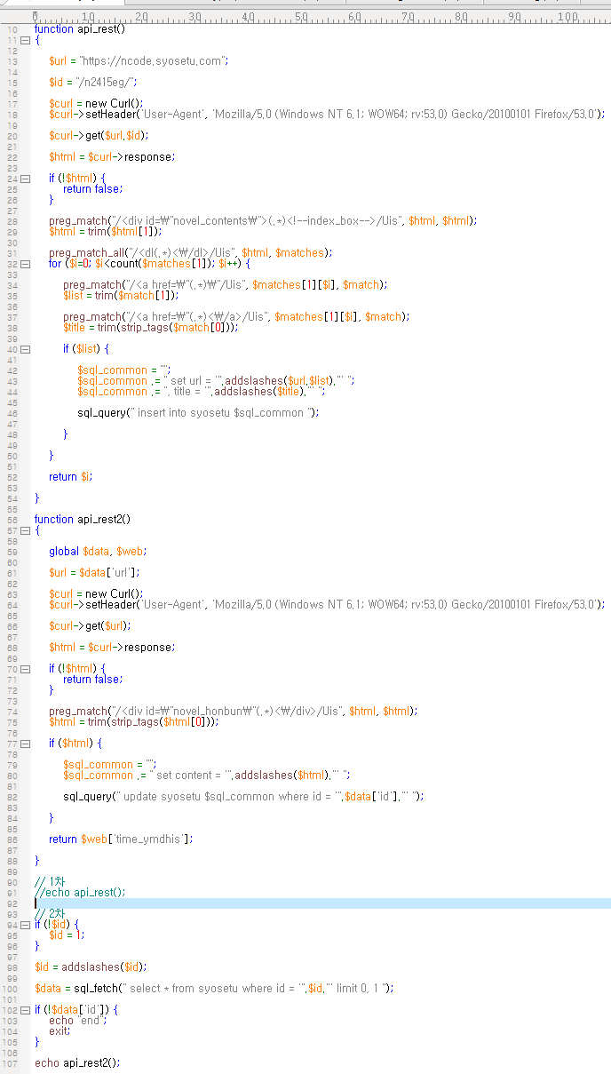Click the column 100 mark on the ruler
The width and height of the screenshot is (611, 1074).
tap(567, 16)
